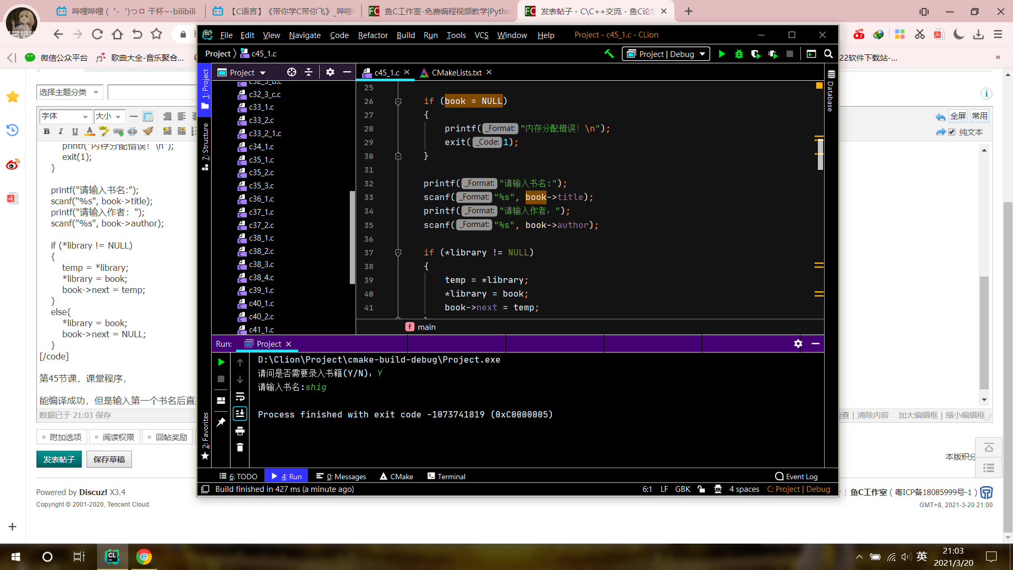This screenshot has width=1013, height=570.
Task: Open the Refactor menu
Action: 372,35
